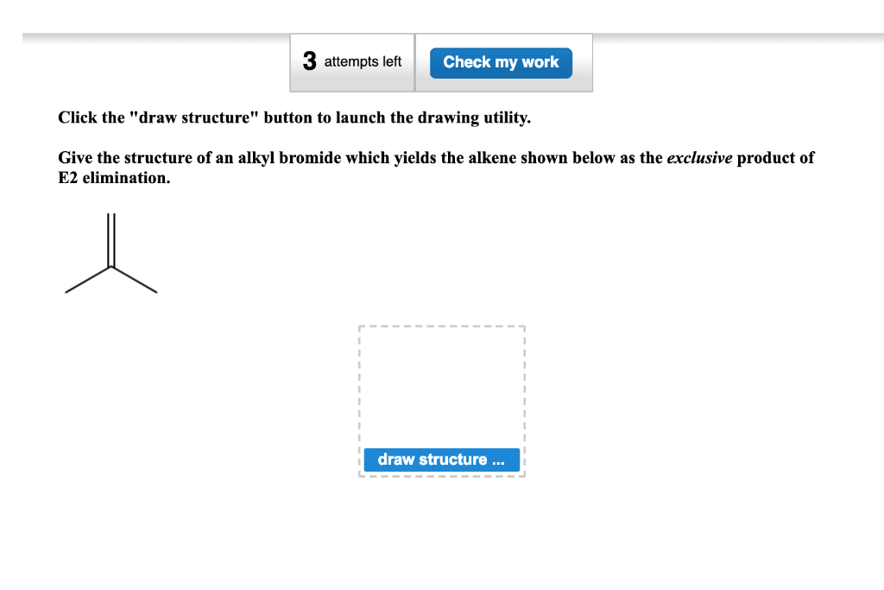Image resolution: width=884 pixels, height=590 pixels.
Task: Open the drawing utility via "draw structure ..."
Action: click(x=441, y=460)
